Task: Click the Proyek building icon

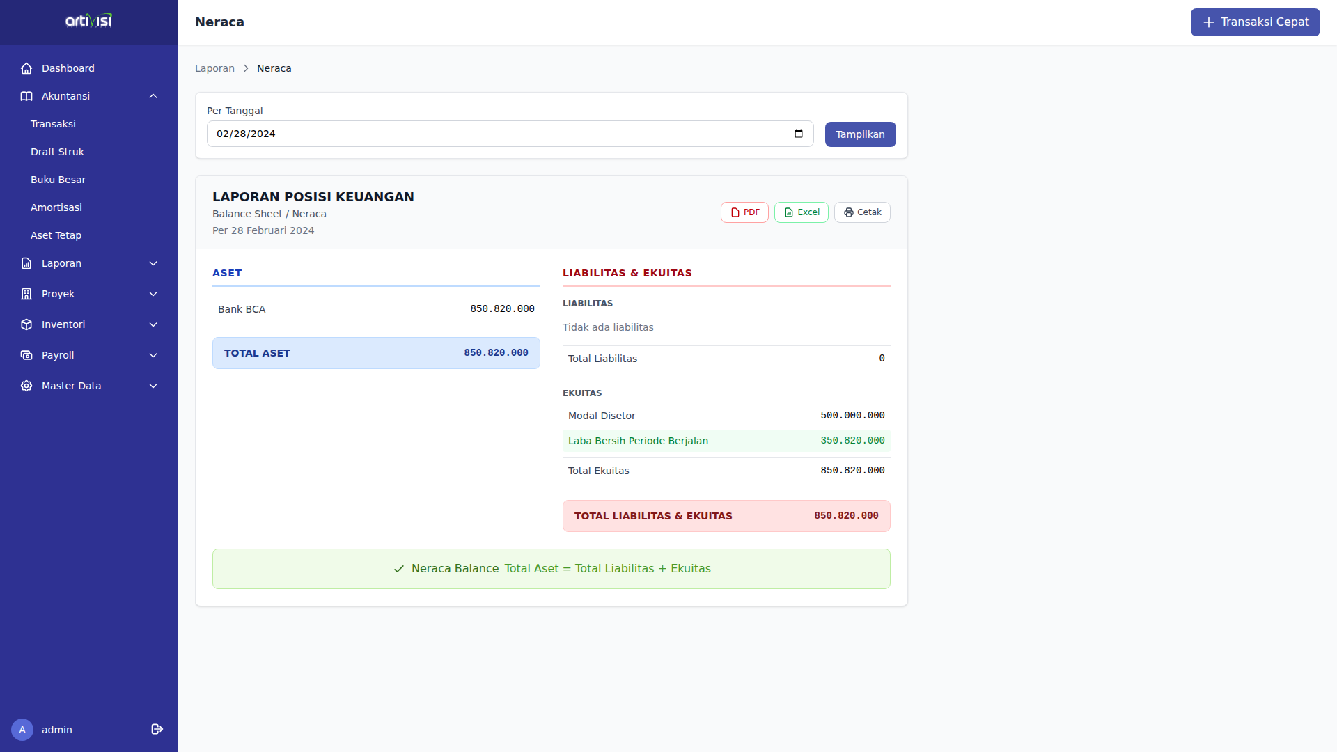Action: click(x=26, y=294)
